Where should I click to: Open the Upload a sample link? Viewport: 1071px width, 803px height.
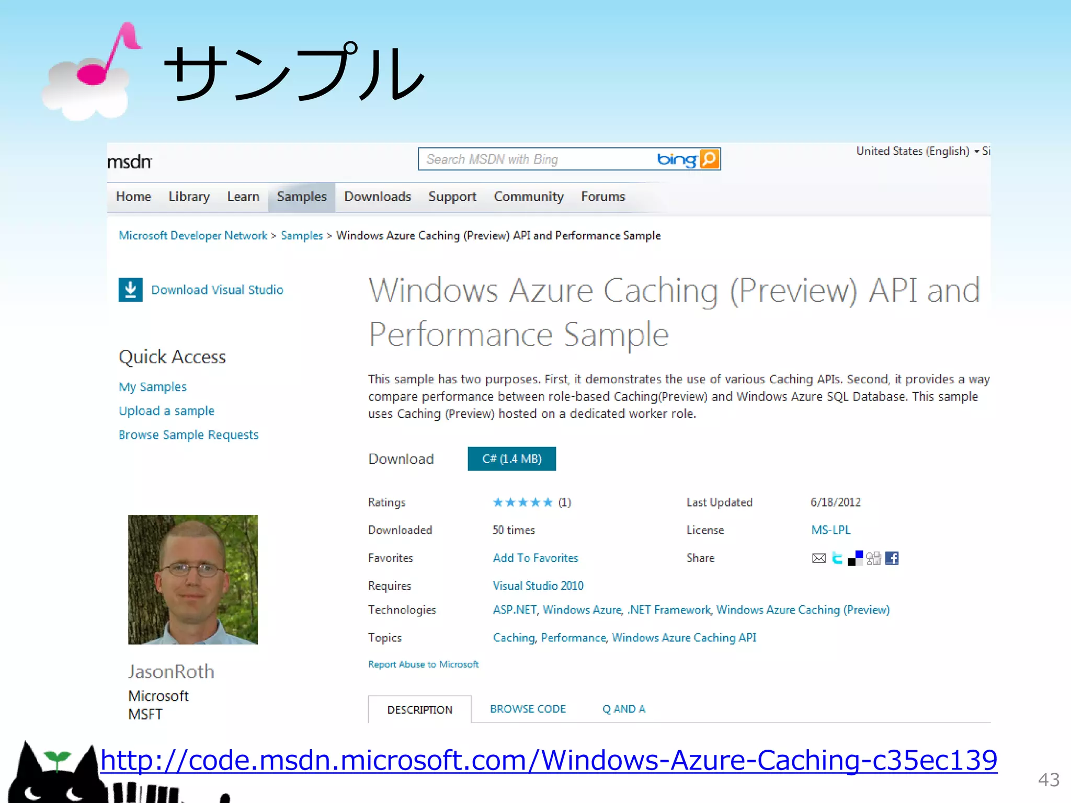tap(166, 411)
